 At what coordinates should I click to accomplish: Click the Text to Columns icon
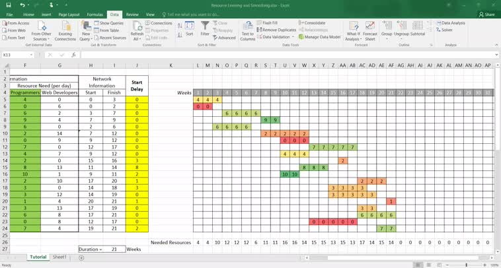[x=247, y=30]
